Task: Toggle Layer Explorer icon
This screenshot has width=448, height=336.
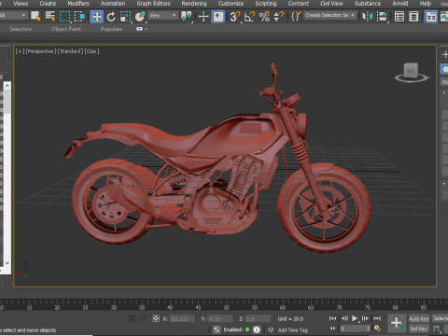Action: coord(413,16)
